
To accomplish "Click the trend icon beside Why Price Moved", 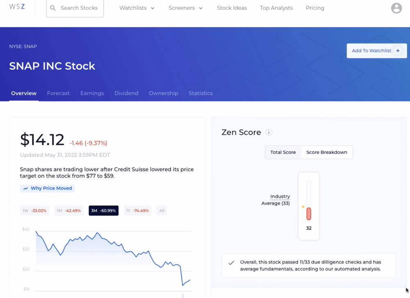I will (25, 188).
